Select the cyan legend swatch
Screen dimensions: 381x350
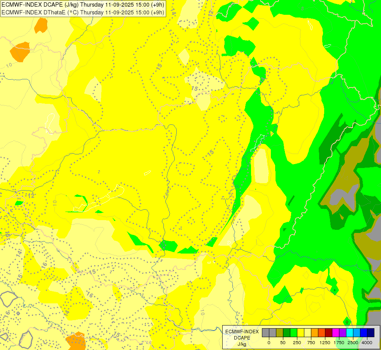click(349, 332)
